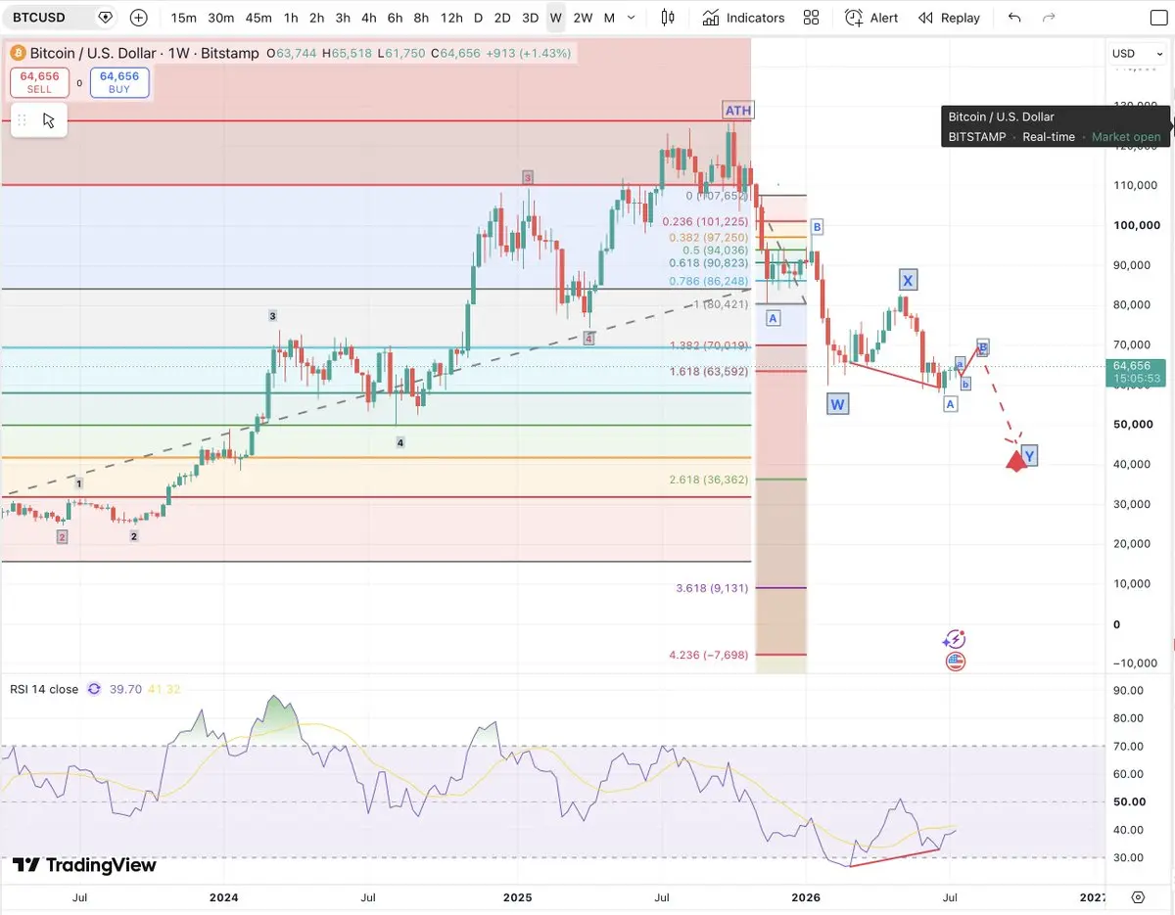Screen dimensions: 1175x915
Task: Click the ATH label on chart
Action: (x=738, y=111)
